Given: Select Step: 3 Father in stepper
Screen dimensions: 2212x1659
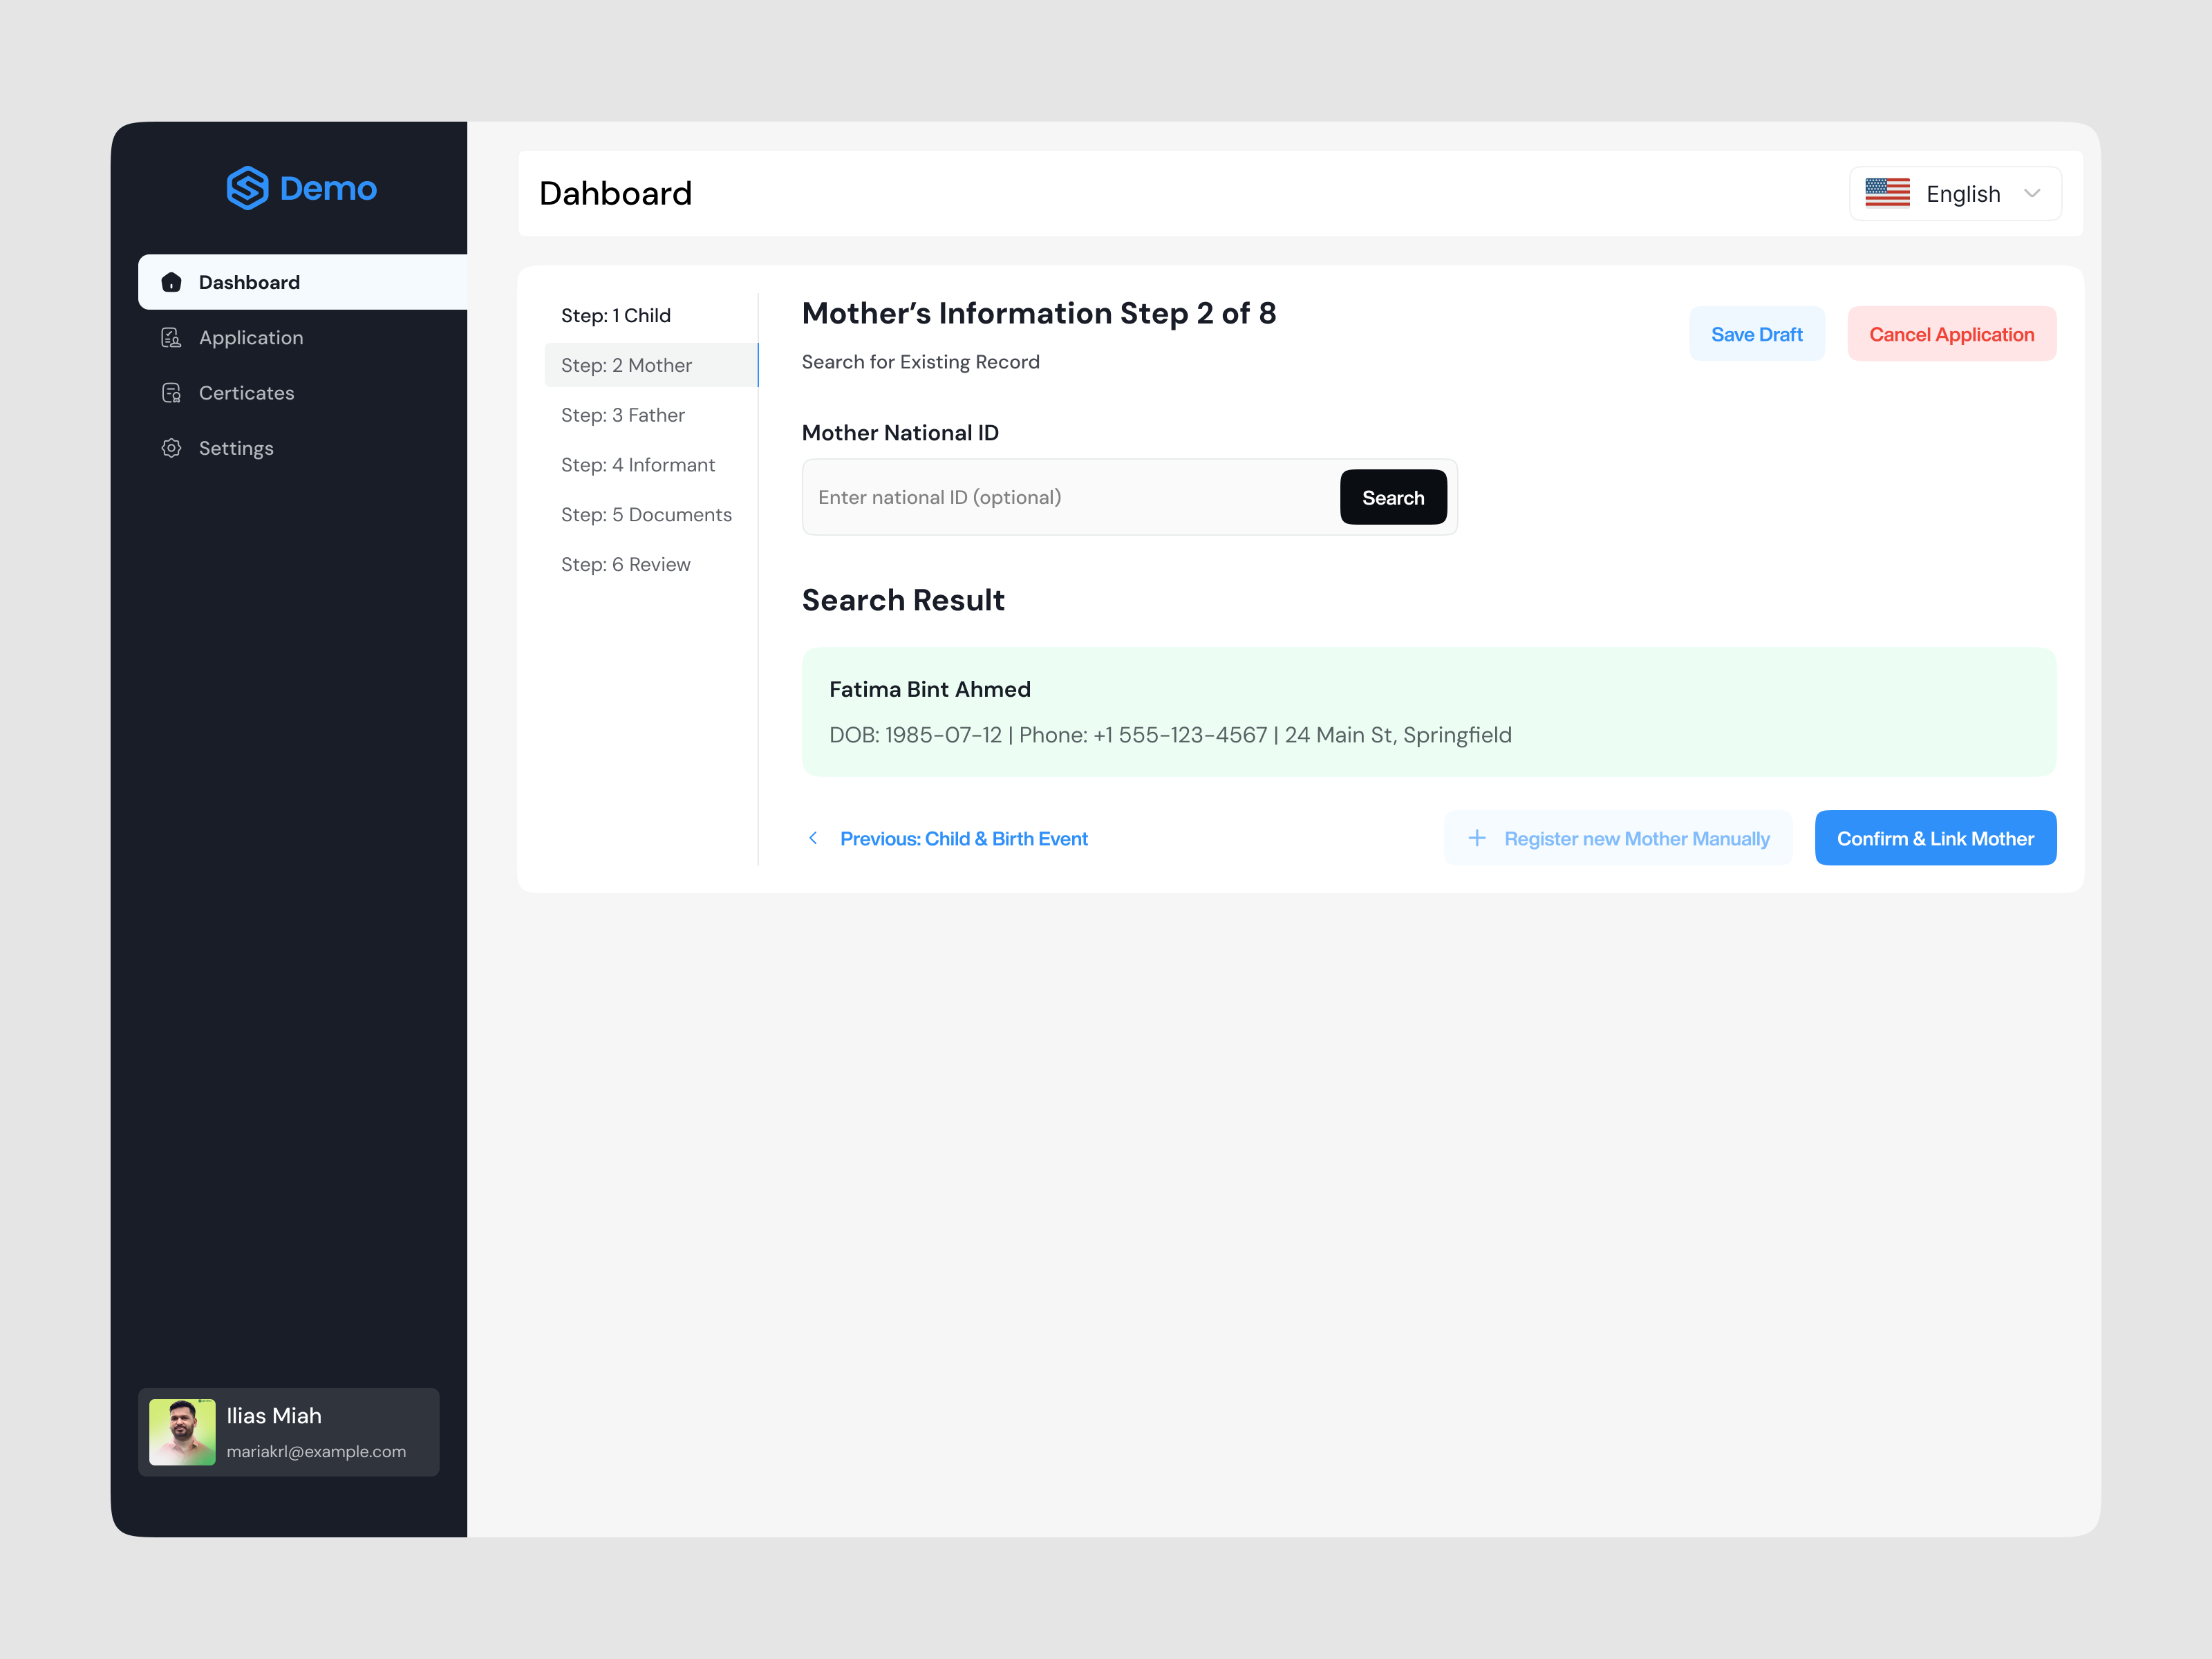Looking at the screenshot, I should (623, 414).
